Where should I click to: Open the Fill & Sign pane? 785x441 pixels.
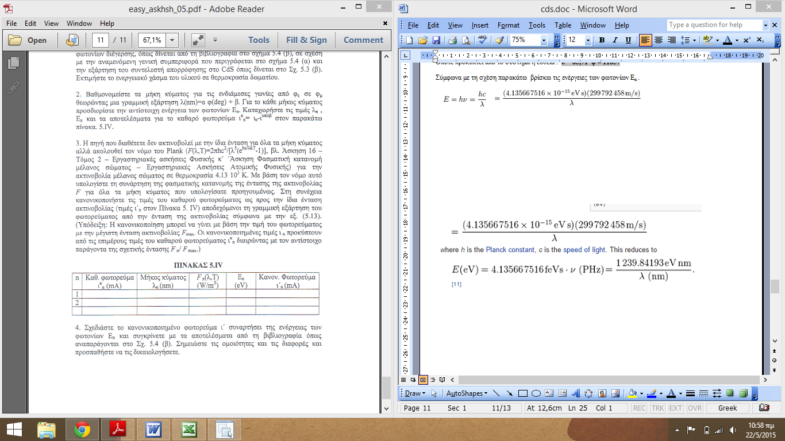pos(306,40)
